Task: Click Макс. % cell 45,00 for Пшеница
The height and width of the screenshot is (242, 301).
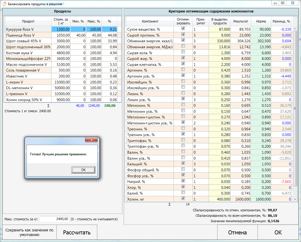Action: point(94,35)
